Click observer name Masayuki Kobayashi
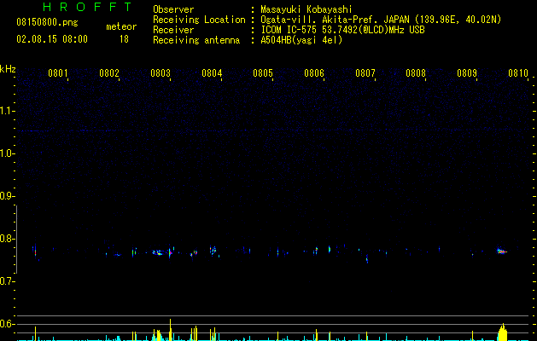 coord(306,9)
